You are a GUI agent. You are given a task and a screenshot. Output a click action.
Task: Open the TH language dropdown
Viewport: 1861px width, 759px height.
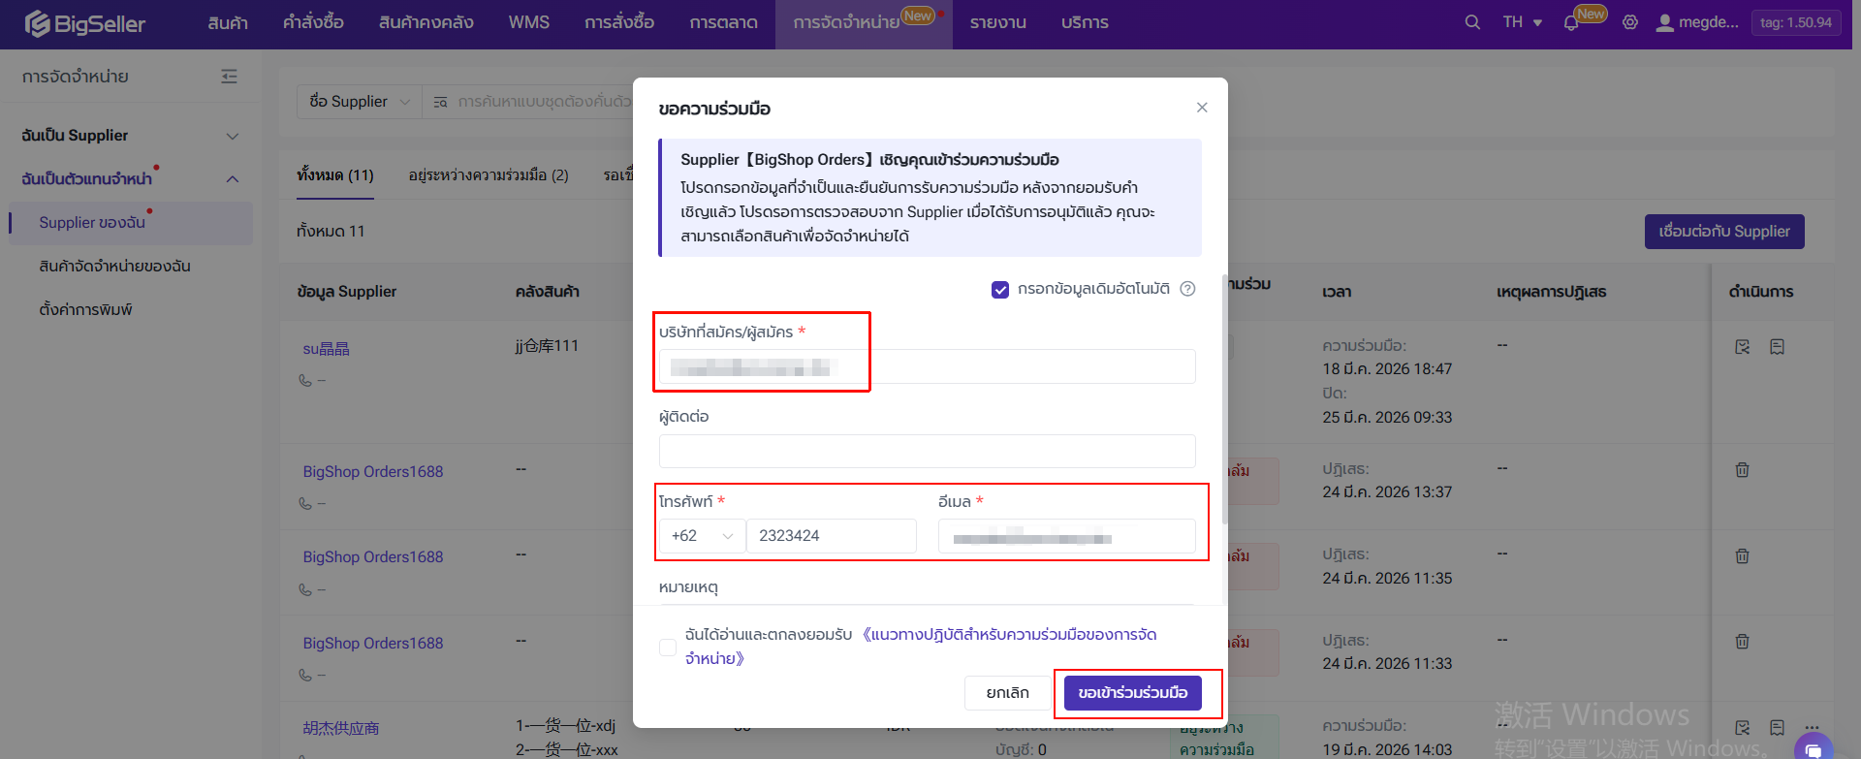(1523, 22)
